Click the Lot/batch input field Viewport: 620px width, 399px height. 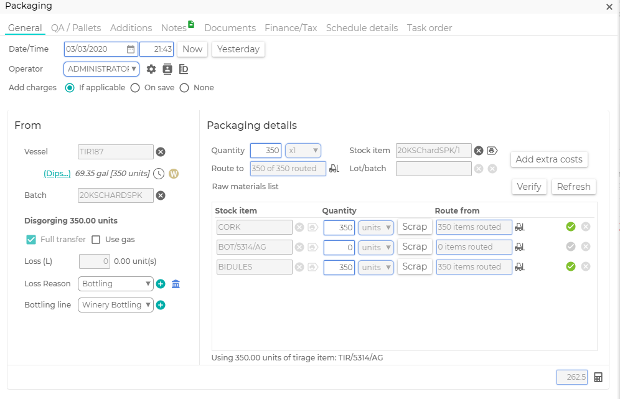click(434, 169)
